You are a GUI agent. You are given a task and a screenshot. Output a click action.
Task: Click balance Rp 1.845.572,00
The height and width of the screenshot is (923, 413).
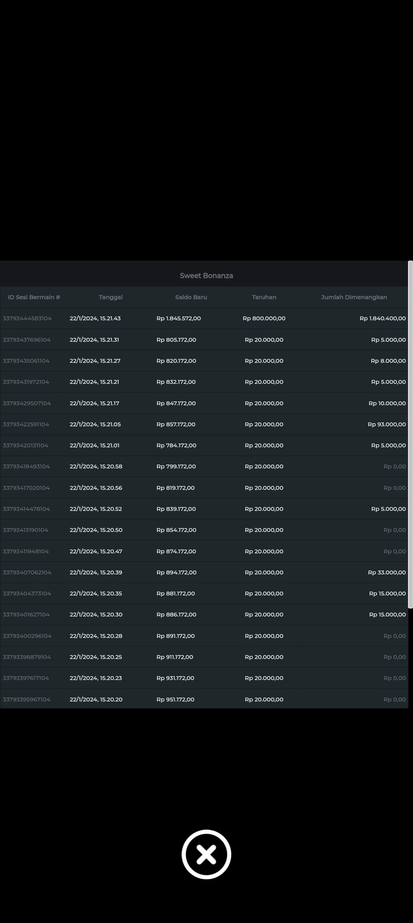[179, 318]
